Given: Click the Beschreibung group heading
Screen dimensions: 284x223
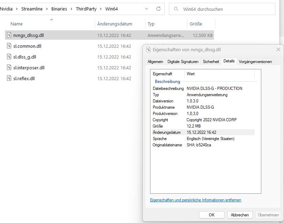Looking at the screenshot, I should [167, 82].
